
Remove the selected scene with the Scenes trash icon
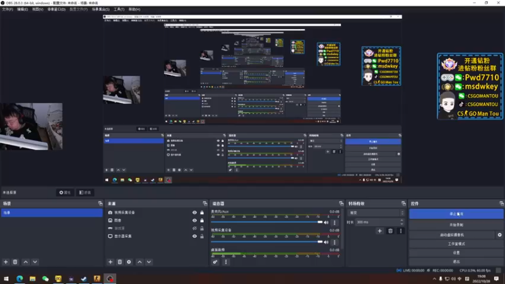click(15, 262)
